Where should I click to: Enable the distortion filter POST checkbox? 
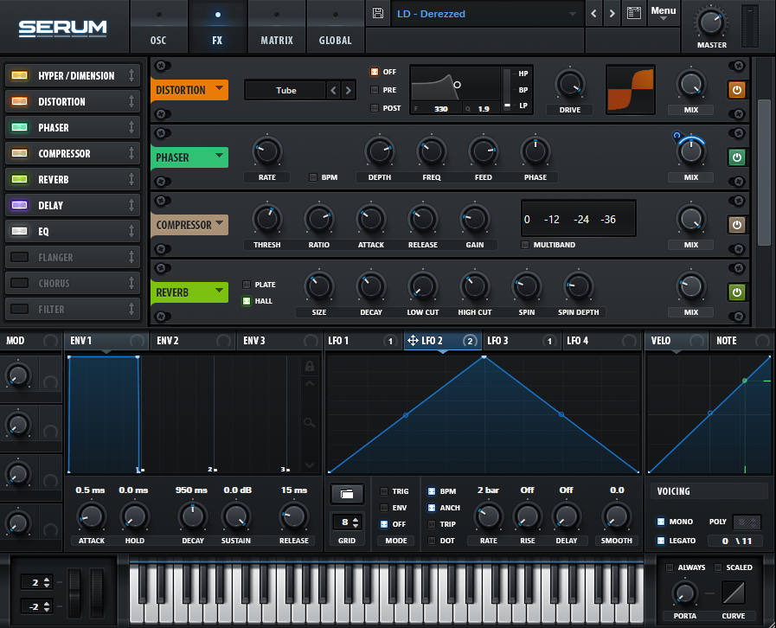point(375,108)
